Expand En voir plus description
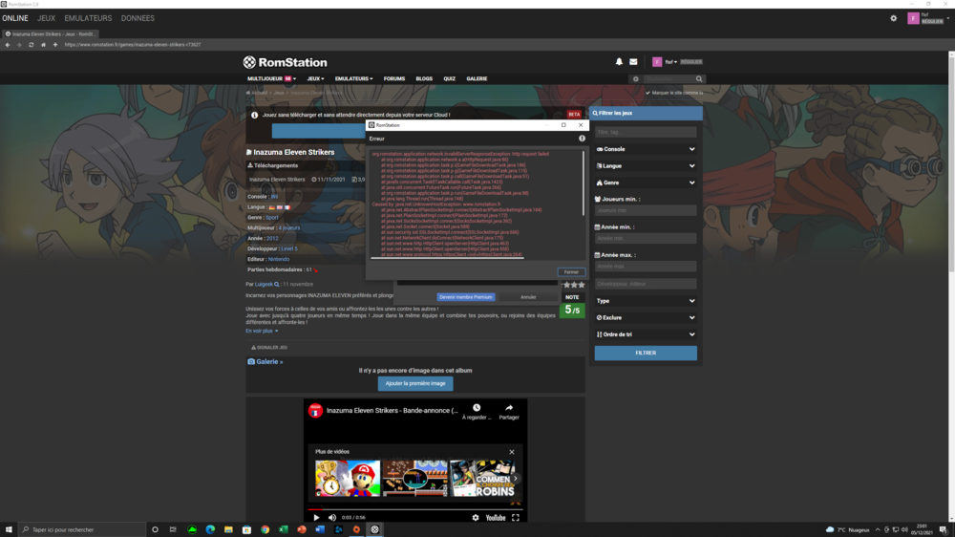Screen dimensions: 955x537 click(x=262, y=331)
